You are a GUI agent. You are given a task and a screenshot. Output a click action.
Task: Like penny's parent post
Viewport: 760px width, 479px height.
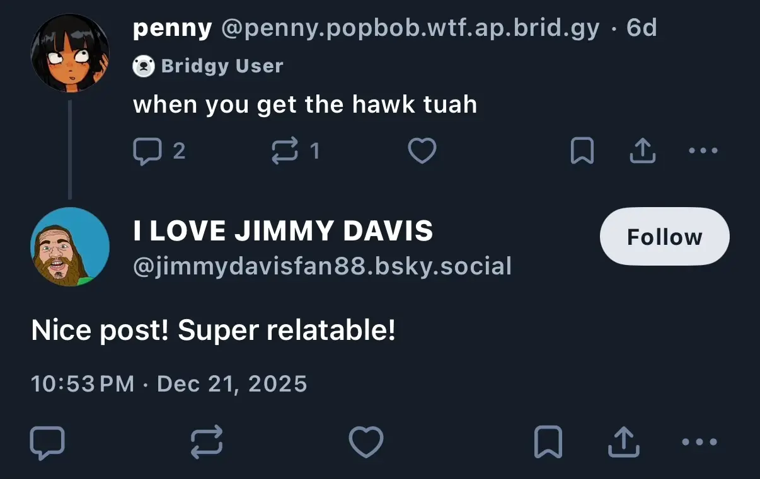(422, 151)
